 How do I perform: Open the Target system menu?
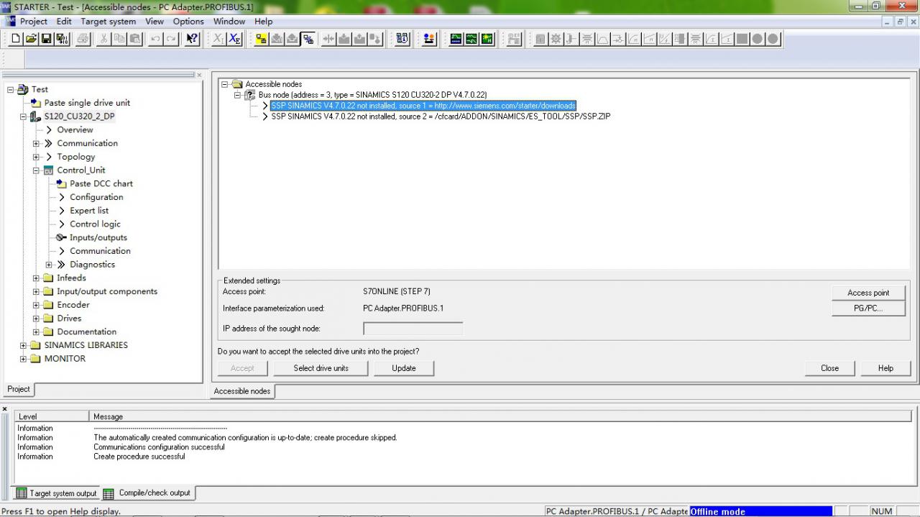pyautogui.click(x=108, y=21)
